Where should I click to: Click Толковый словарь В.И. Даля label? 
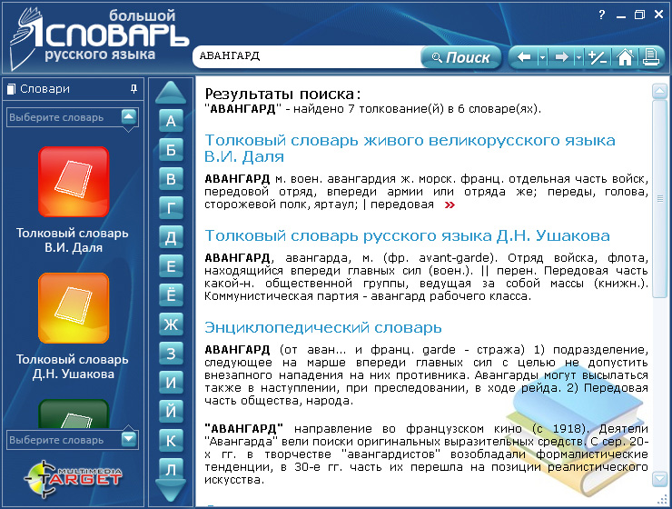[x=73, y=240]
